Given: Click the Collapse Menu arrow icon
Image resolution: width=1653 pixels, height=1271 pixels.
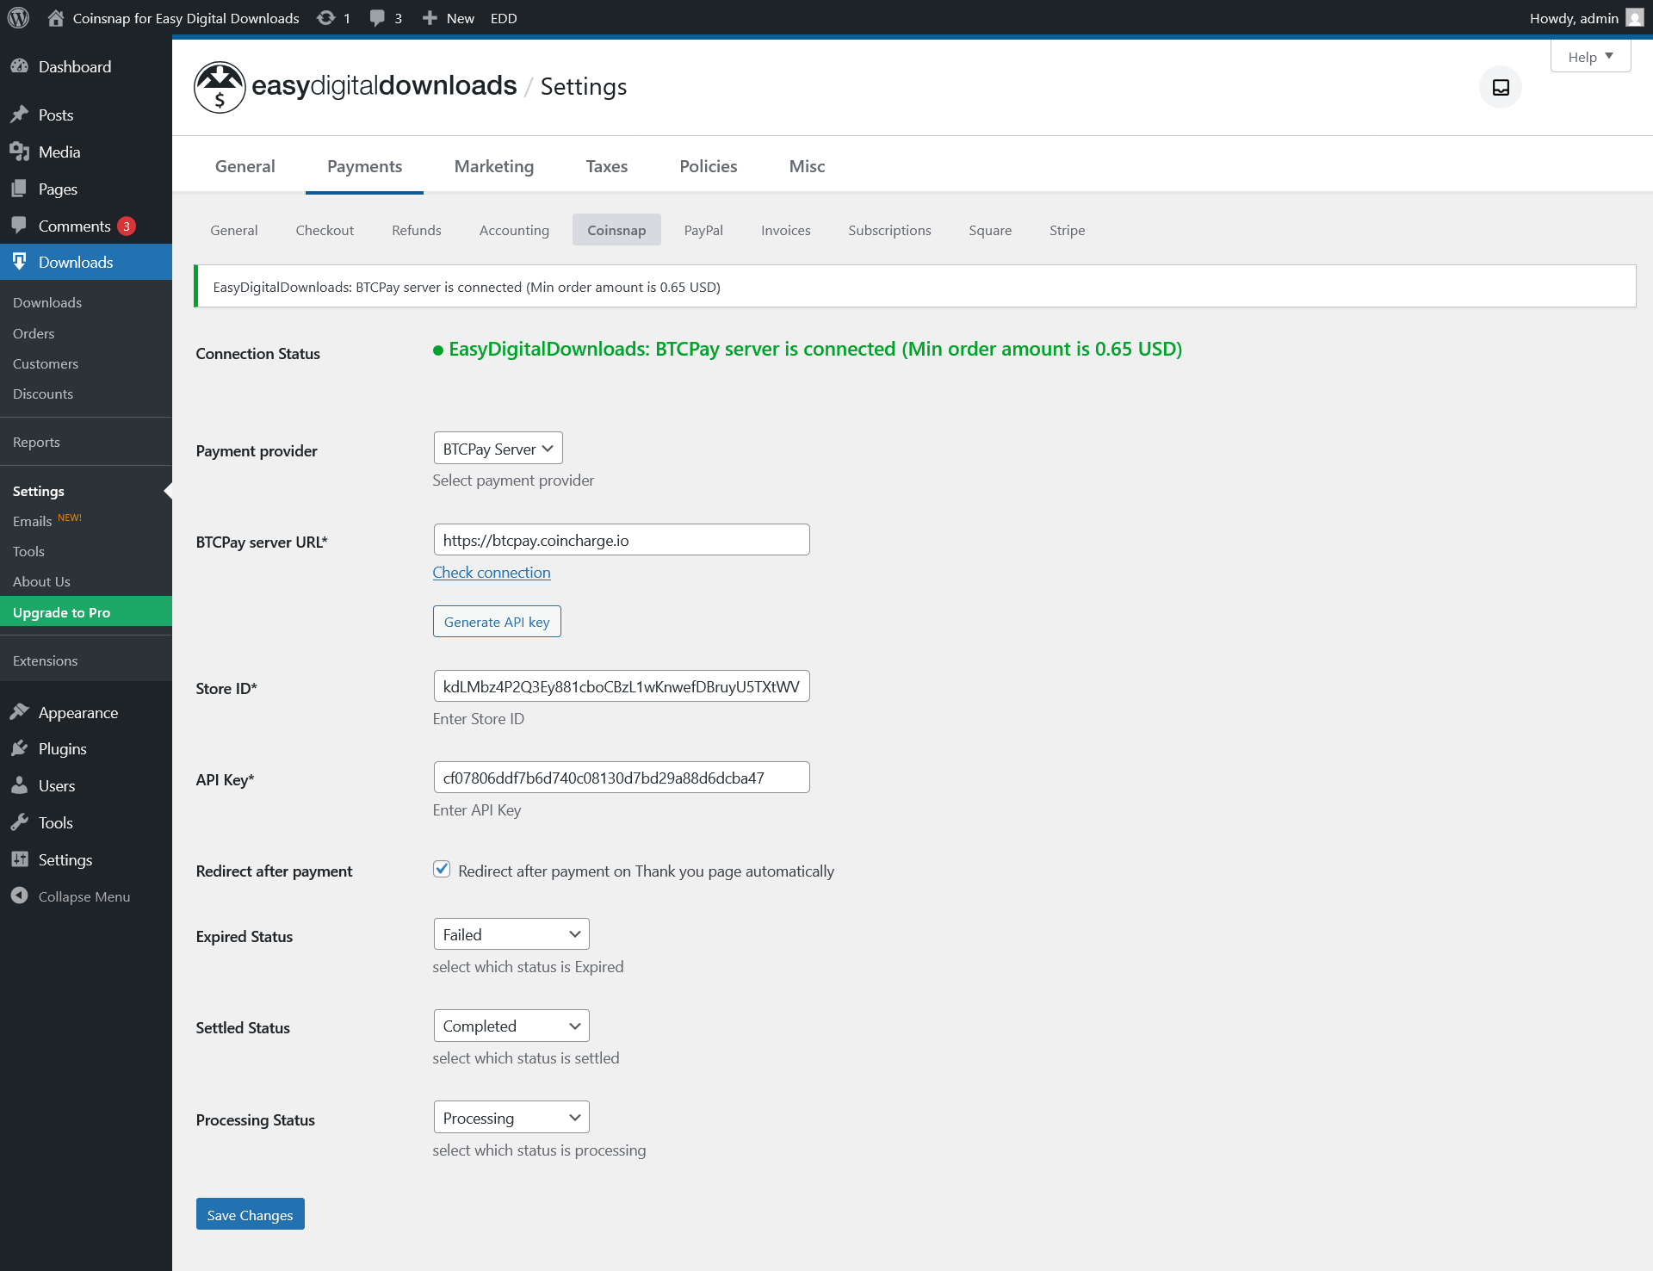Looking at the screenshot, I should pos(20,896).
